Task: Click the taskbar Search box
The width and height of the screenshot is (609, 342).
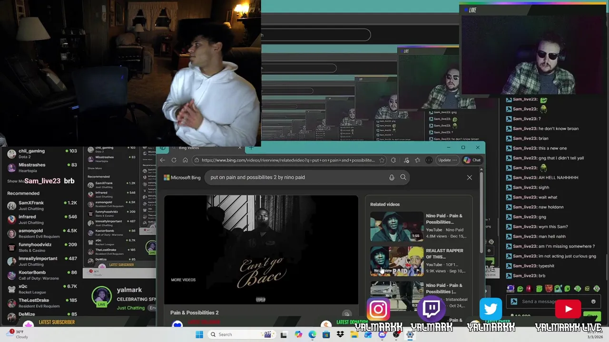Action: pos(242,334)
